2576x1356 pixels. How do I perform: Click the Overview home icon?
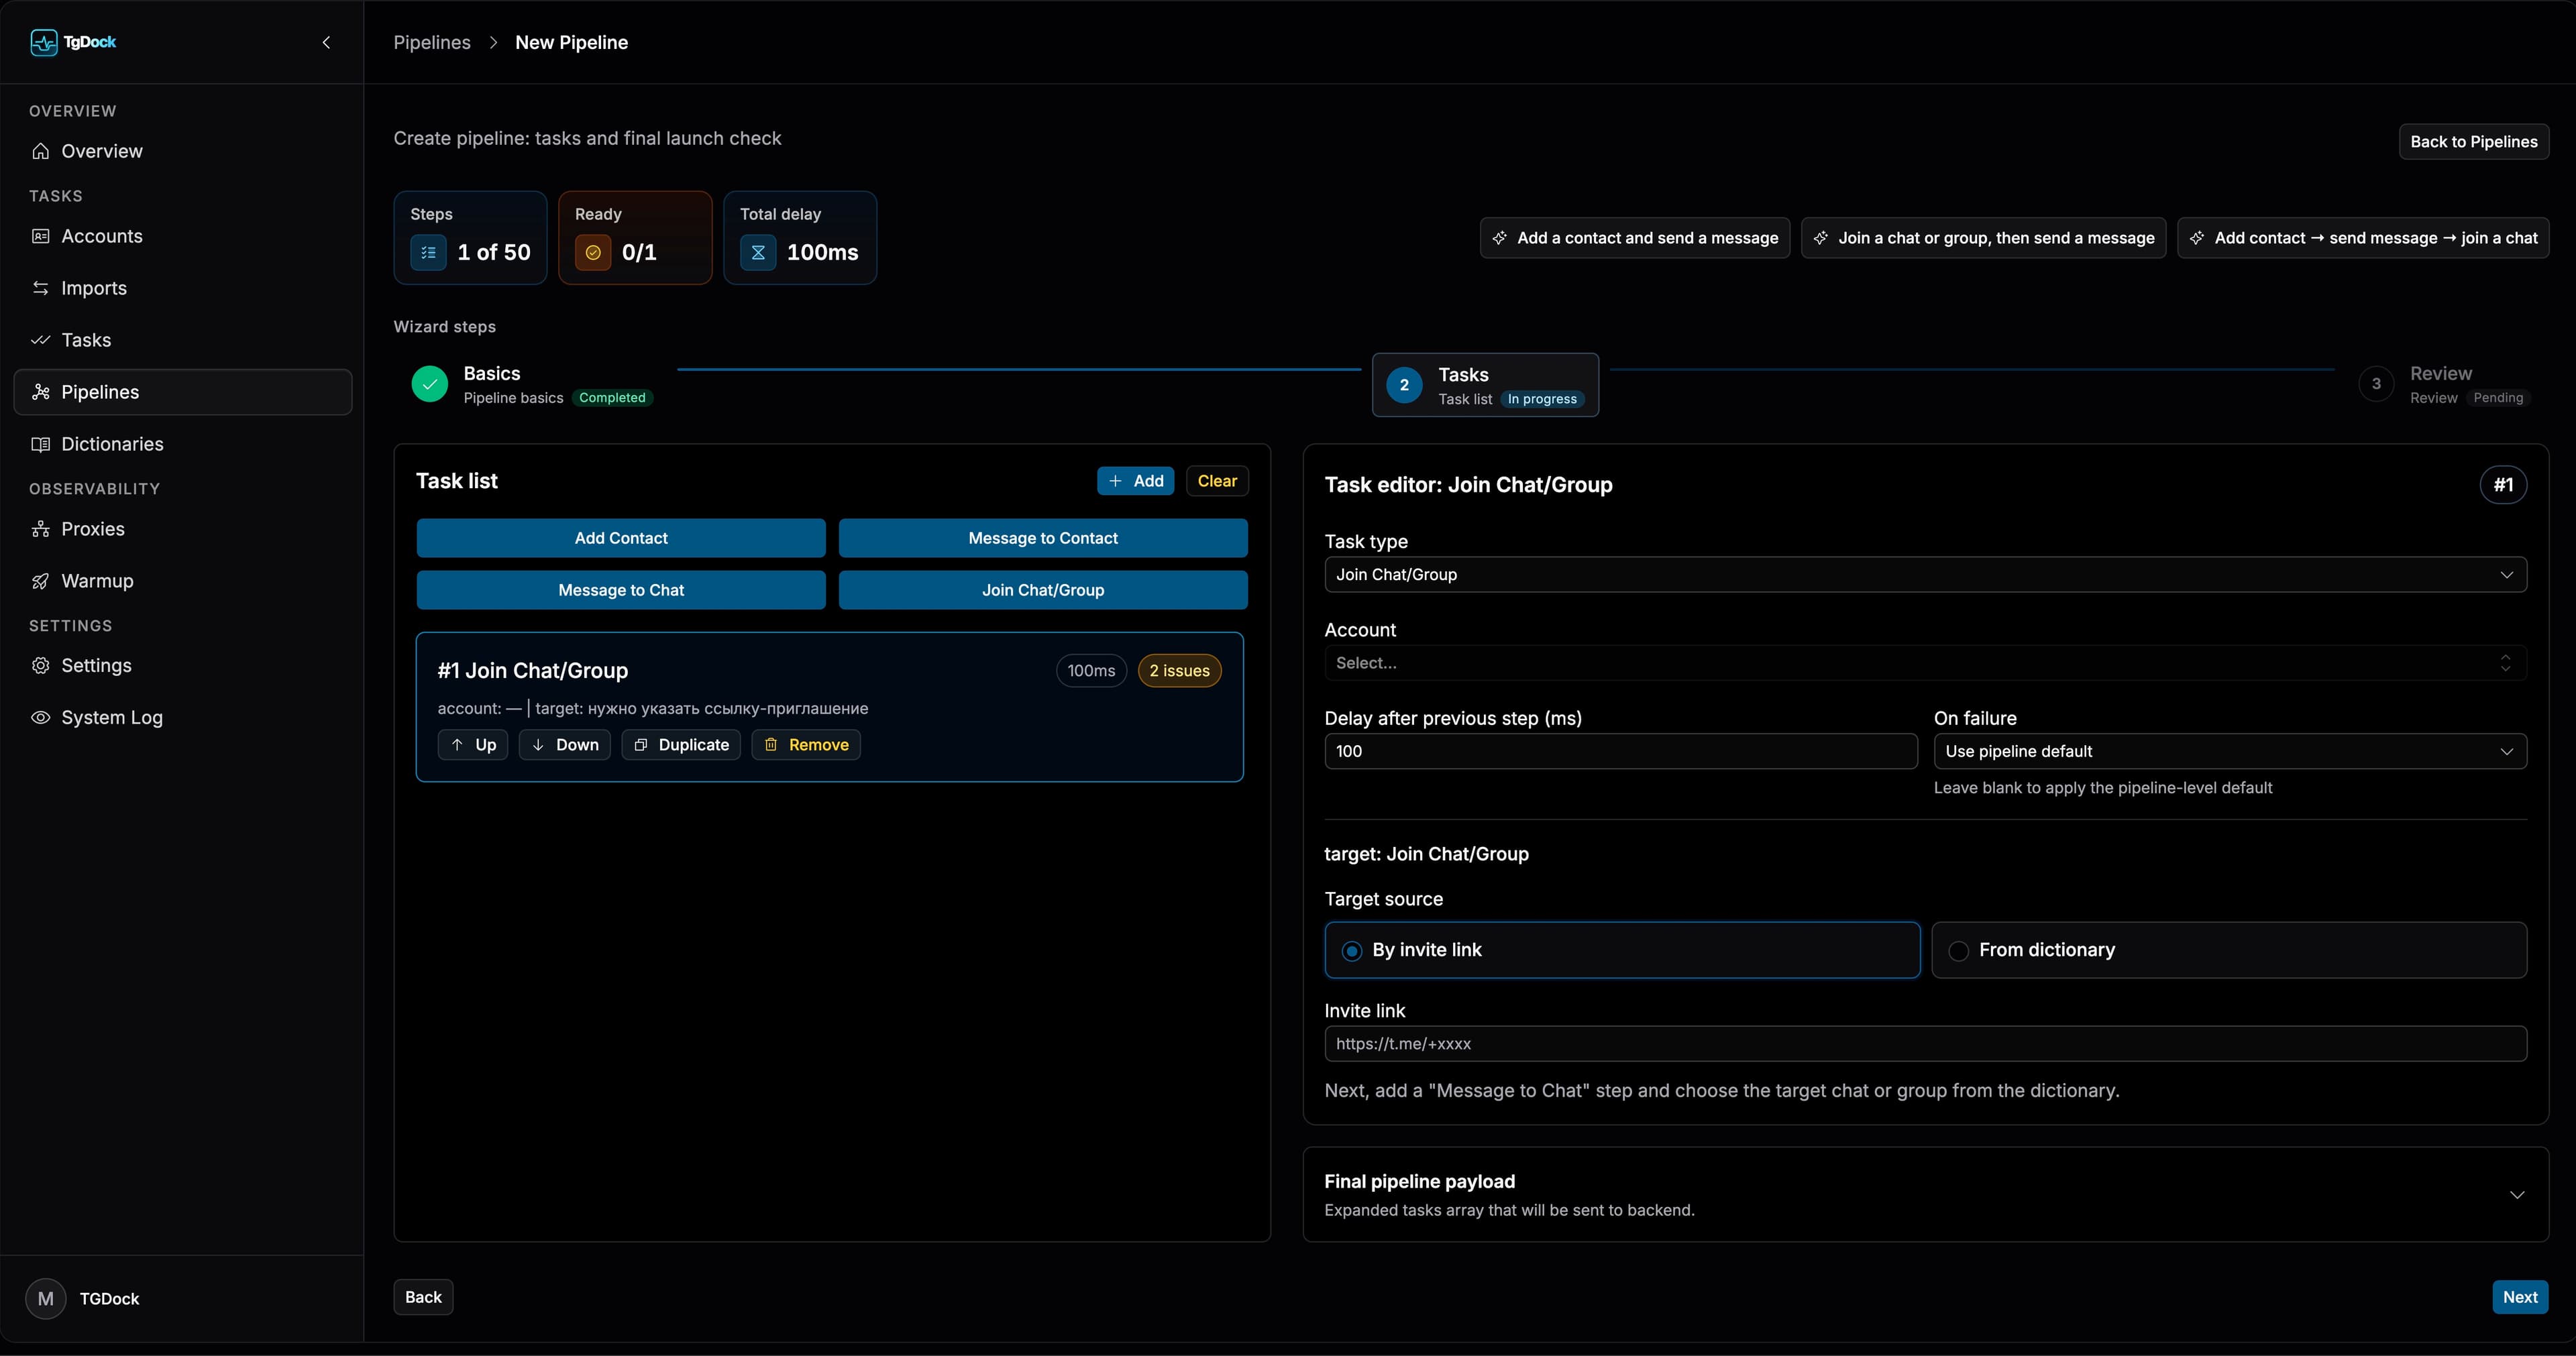pyautogui.click(x=41, y=151)
